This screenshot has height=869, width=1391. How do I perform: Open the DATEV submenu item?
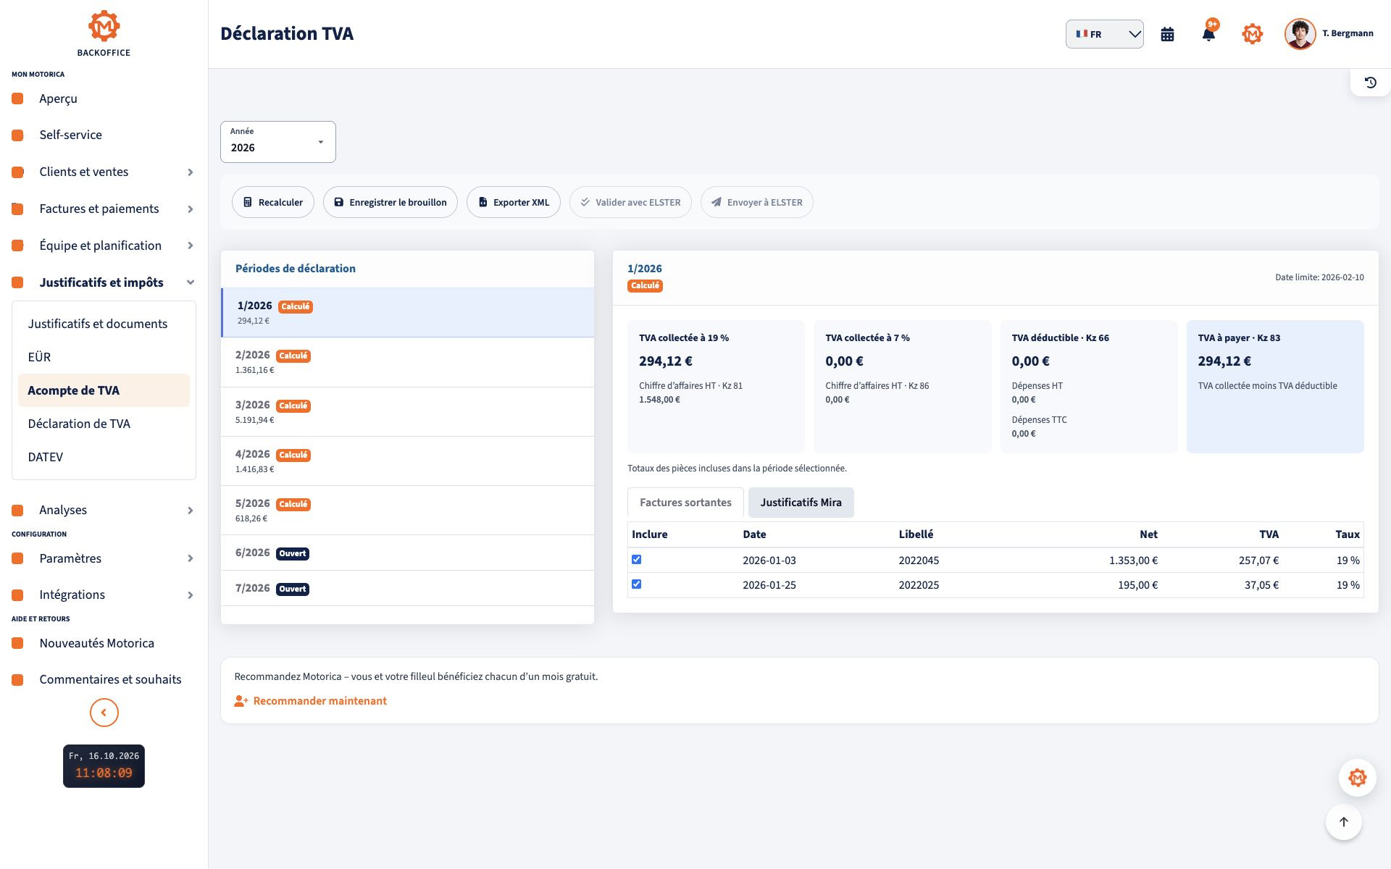coord(104,457)
